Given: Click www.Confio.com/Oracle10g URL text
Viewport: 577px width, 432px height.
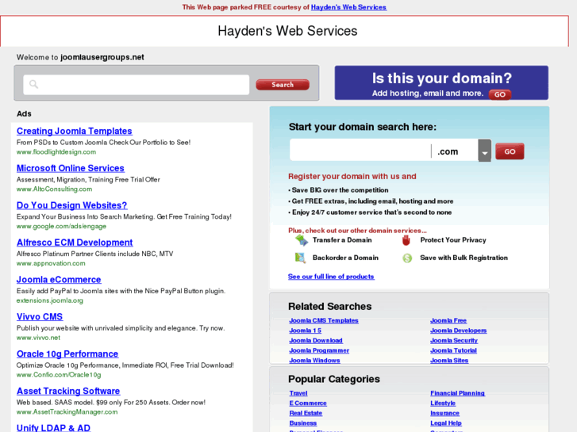Looking at the screenshot, I should point(59,375).
